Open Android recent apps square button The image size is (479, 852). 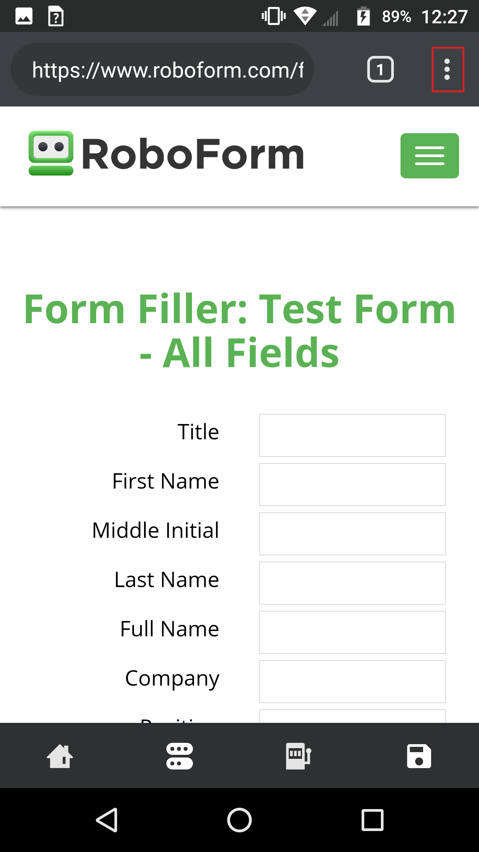click(x=372, y=820)
